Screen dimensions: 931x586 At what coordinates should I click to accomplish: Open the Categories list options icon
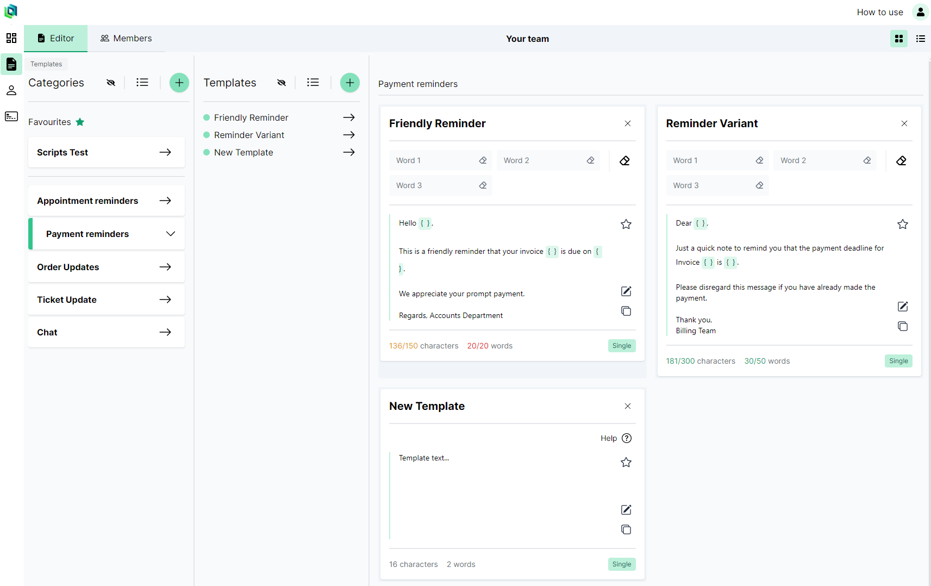(x=142, y=83)
